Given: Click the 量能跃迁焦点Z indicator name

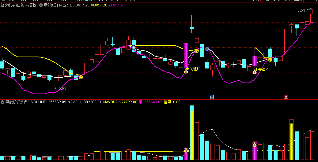Looking at the screenshot, I should 56,5.
